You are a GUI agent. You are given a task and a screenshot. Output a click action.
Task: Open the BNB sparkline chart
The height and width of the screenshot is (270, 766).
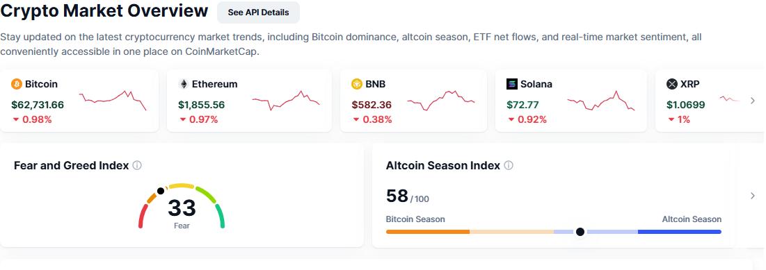(441, 101)
